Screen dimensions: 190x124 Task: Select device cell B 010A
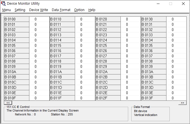point(17,72)
